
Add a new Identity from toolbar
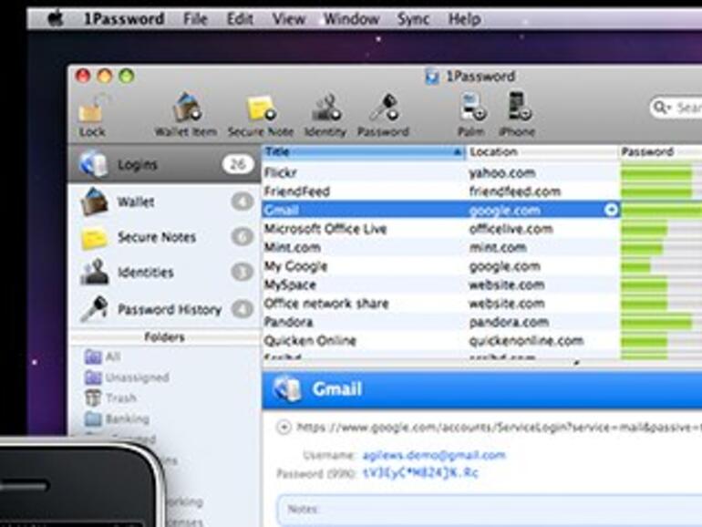coord(325,114)
